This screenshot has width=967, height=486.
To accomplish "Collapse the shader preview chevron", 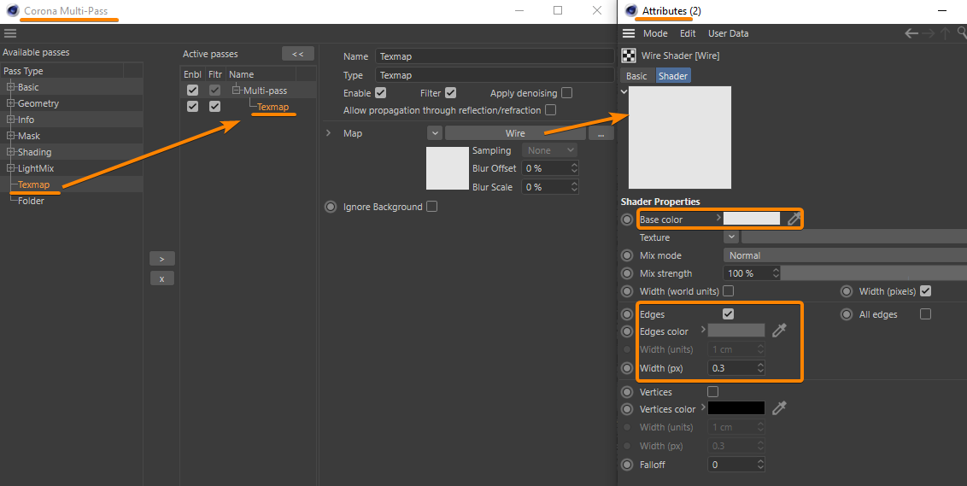I will [624, 91].
